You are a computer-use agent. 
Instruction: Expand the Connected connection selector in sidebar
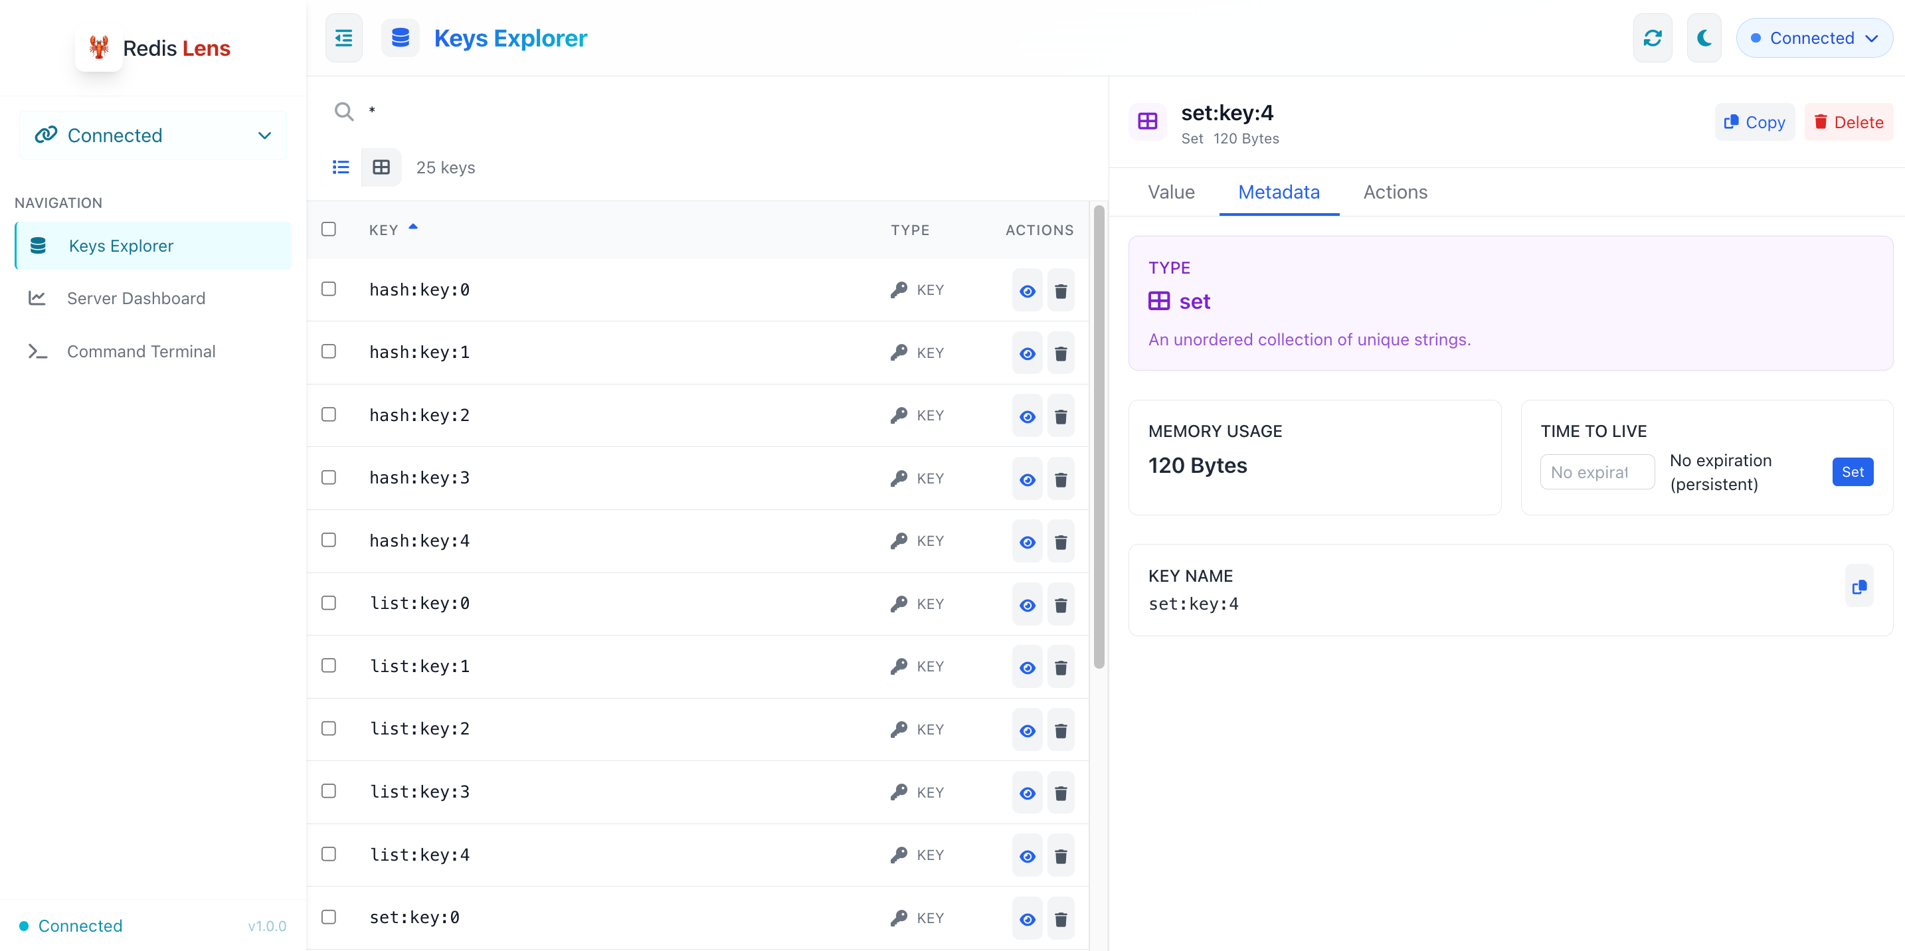[x=152, y=135]
